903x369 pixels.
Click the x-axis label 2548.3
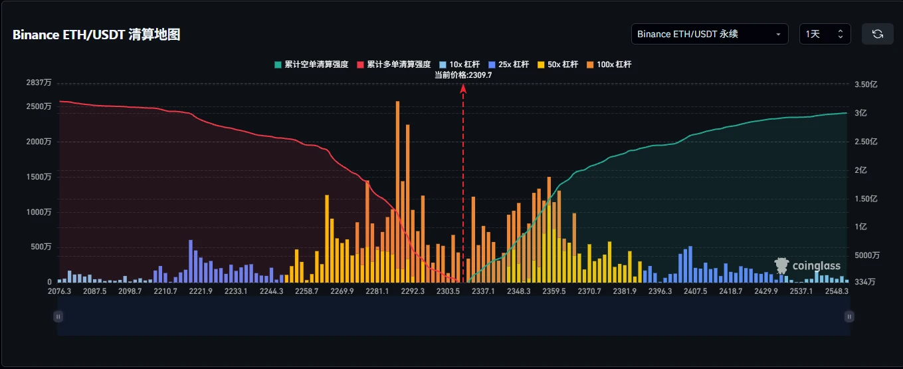point(837,291)
